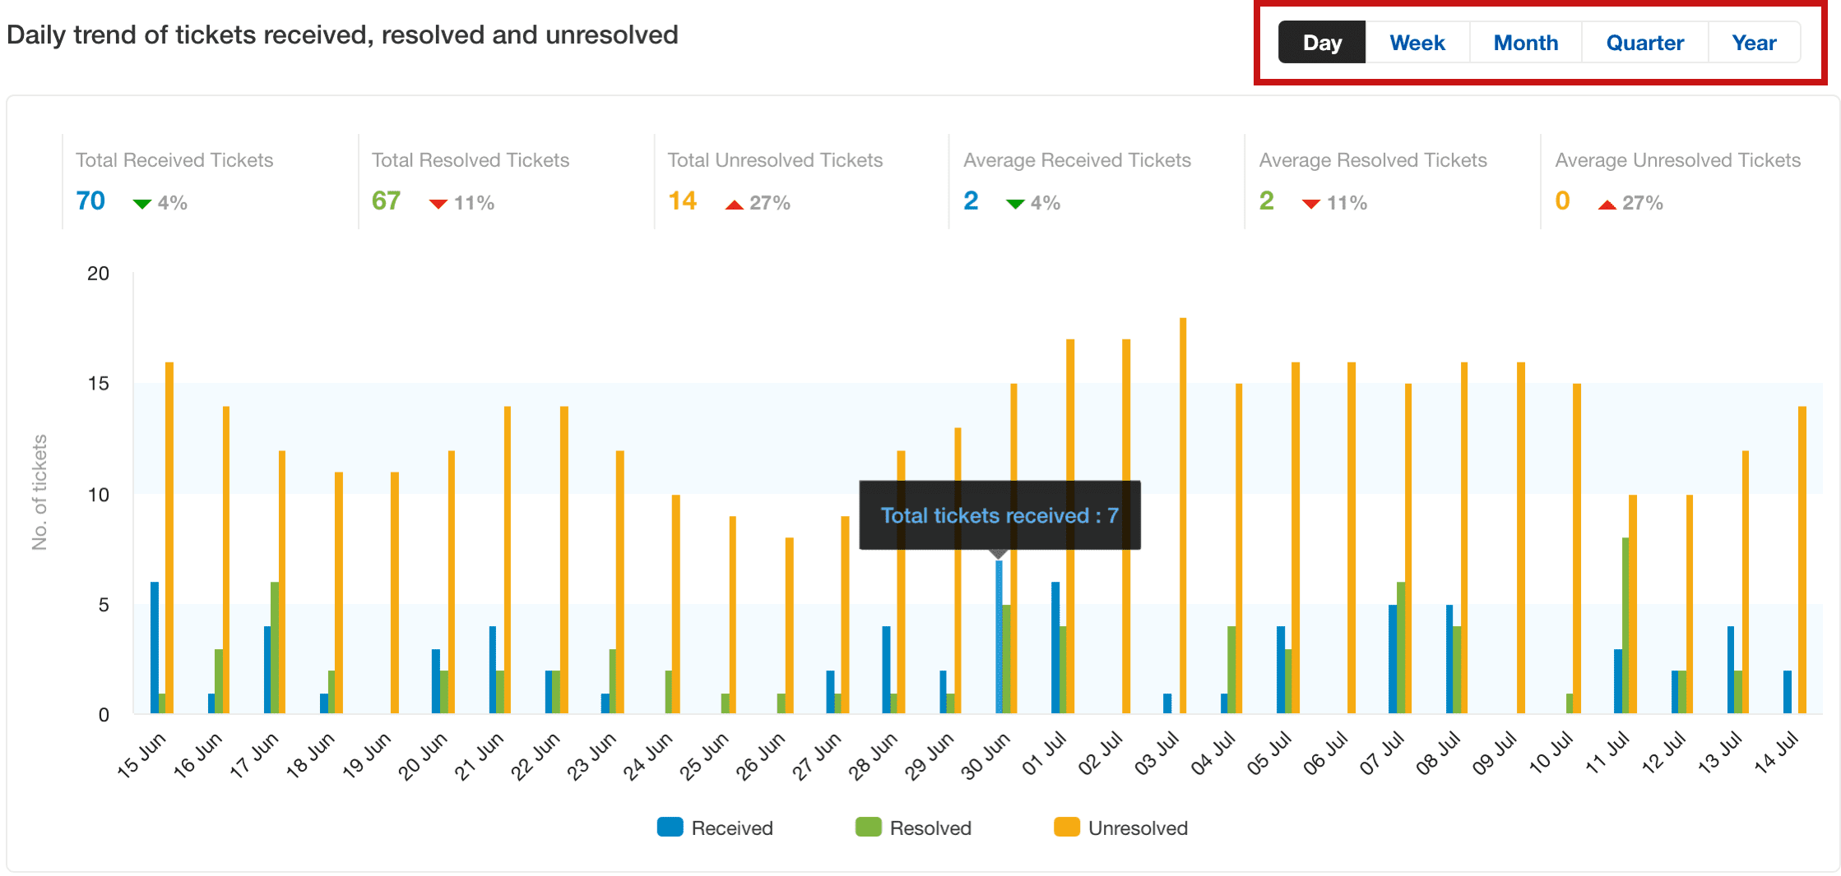Toggle the Received series in the legend
The width and height of the screenshot is (1841, 876).
click(715, 828)
